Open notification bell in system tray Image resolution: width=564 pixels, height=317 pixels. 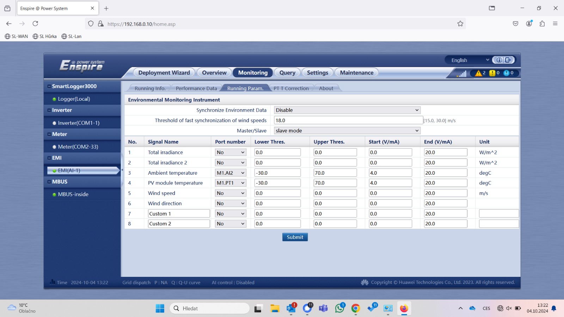[554, 308]
